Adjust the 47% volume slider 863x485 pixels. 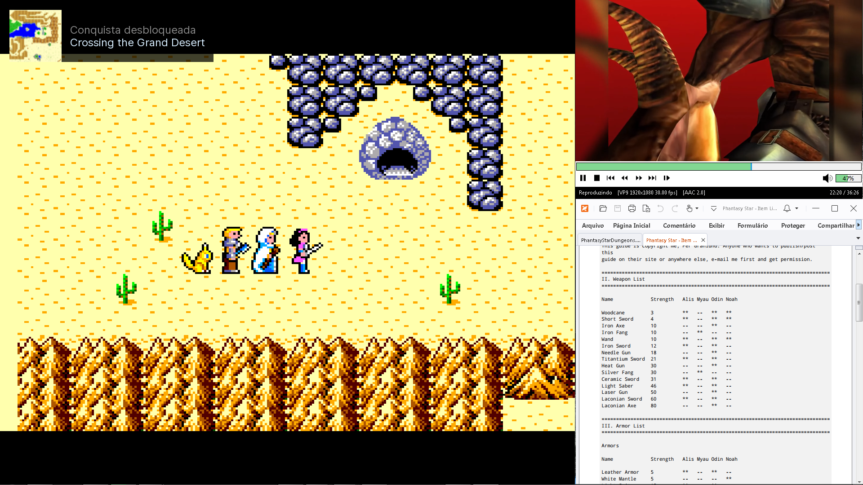848,178
